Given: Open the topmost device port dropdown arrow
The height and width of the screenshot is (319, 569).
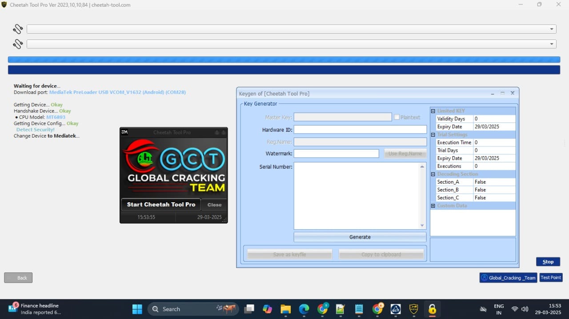Looking at the screenshot, I should tap(552, 29).
